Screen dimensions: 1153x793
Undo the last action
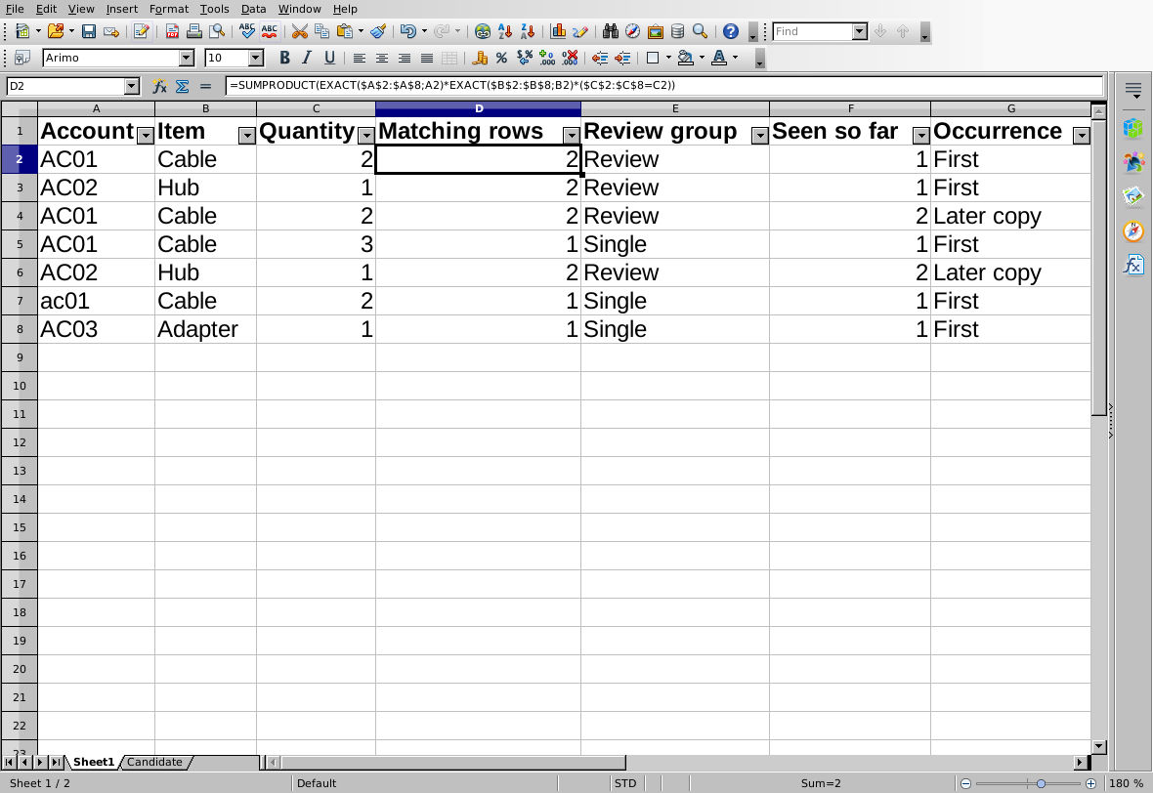click(408, 31)
